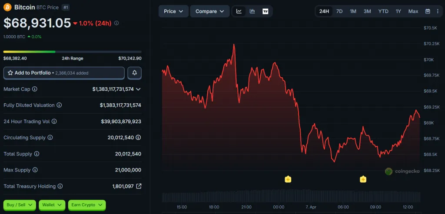Click the news marker near 09:00
This screenshot has height=214, width=445.
[363, 179]
